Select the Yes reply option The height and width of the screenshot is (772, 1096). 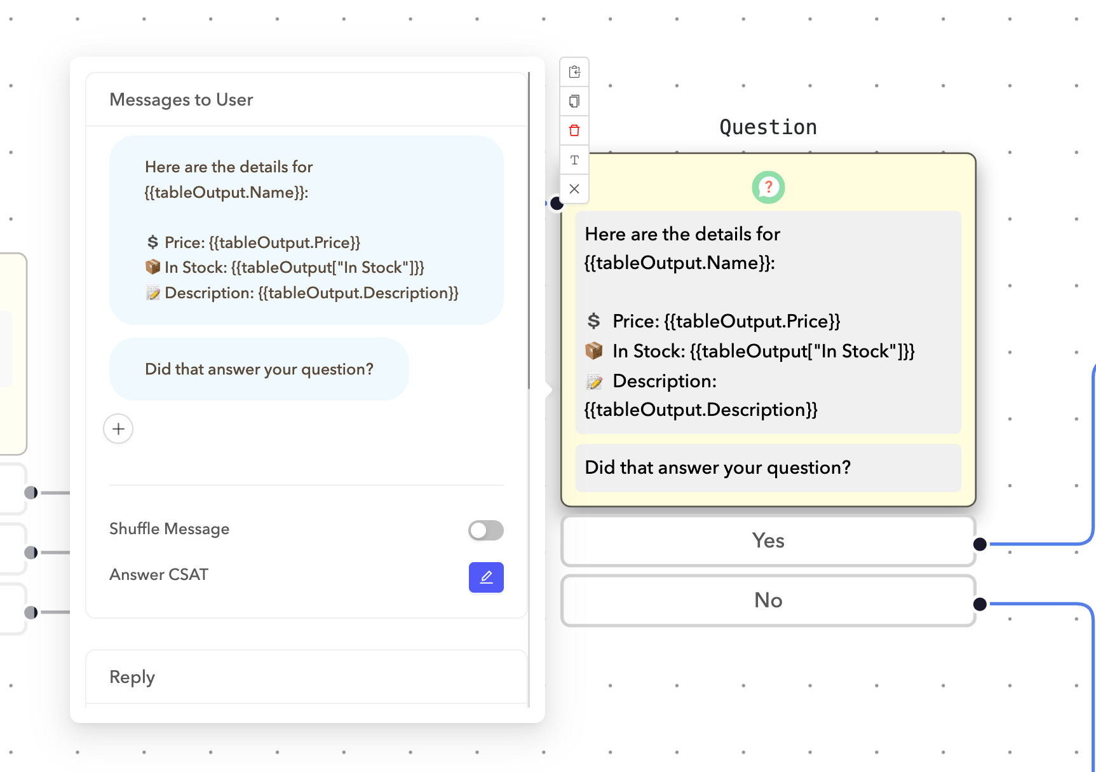768,541
